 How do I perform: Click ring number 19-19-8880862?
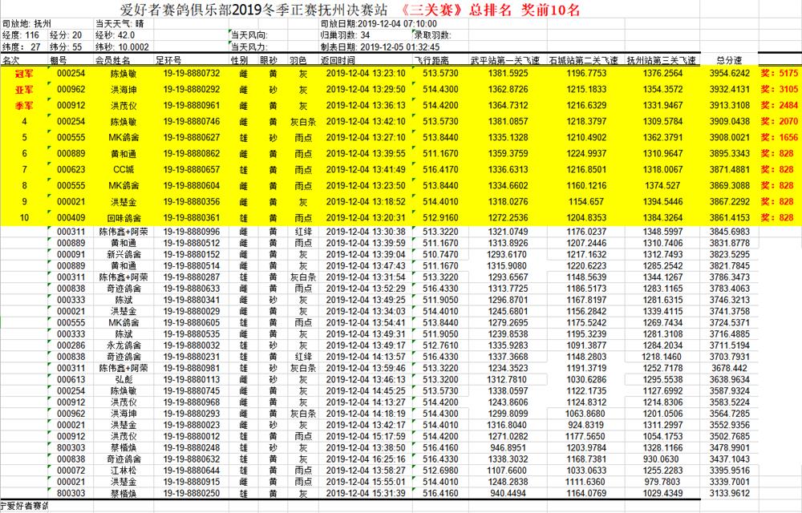pyautogui.click(x=192, y=154)
